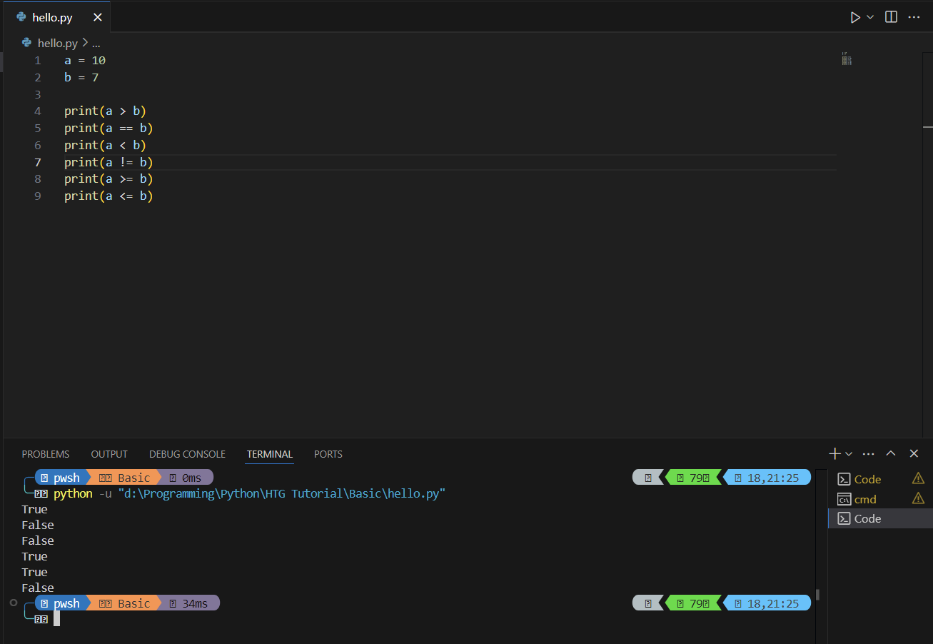Open the PORTS panel tab
This screenshot has height=644, width=933.
point(328,454)
